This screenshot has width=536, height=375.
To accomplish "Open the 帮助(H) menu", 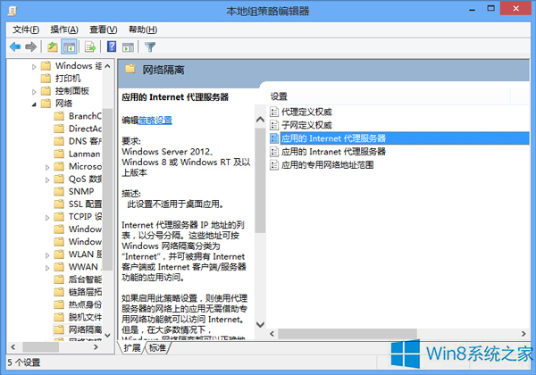I will pyautogui.click(x=143, y=30).
